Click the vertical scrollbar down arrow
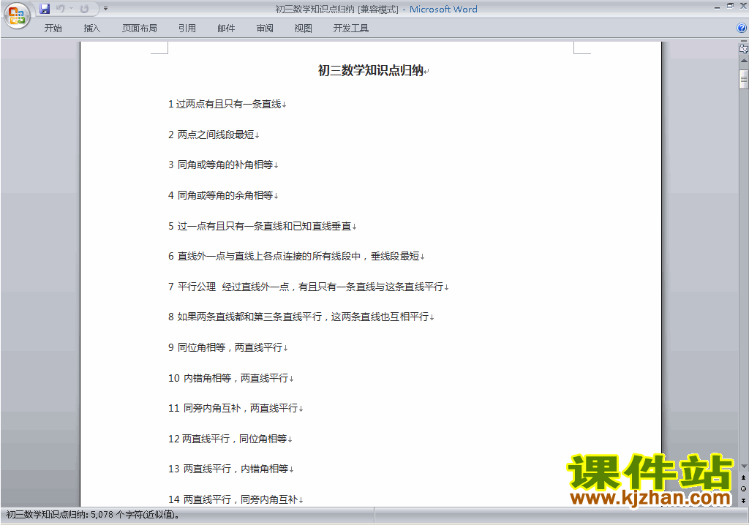 point(744,467)
